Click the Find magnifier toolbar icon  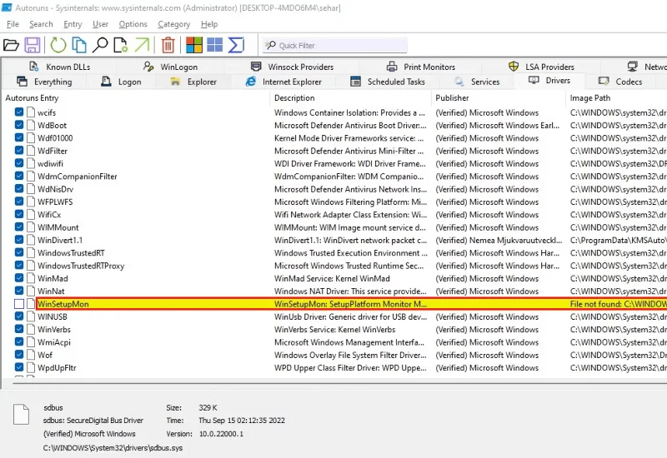[x=100, y=45]
